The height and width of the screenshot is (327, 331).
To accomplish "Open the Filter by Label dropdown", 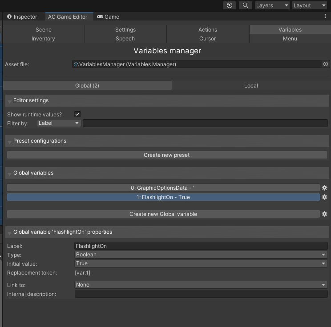I will (59, 123).
